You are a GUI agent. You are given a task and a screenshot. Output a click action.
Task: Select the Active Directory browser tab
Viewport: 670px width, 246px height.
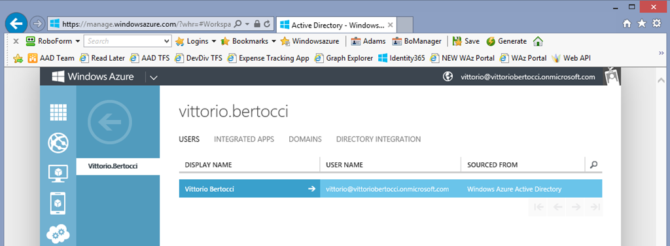[336, 25]
